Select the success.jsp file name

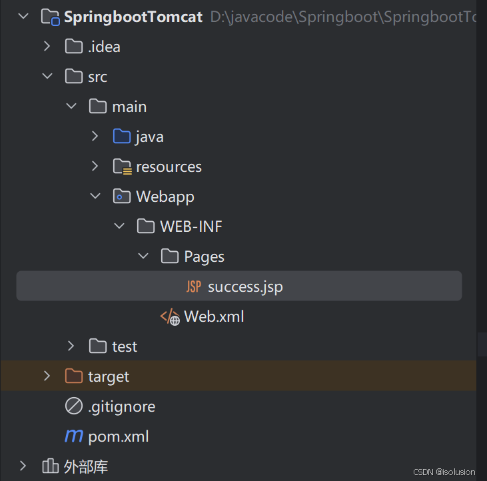tap(245, 287)
